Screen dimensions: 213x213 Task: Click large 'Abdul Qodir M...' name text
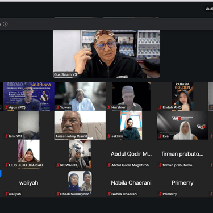coord(131,154)
